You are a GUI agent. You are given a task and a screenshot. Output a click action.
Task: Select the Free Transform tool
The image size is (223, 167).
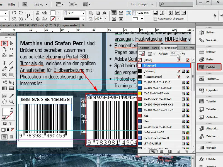(11, 82)
